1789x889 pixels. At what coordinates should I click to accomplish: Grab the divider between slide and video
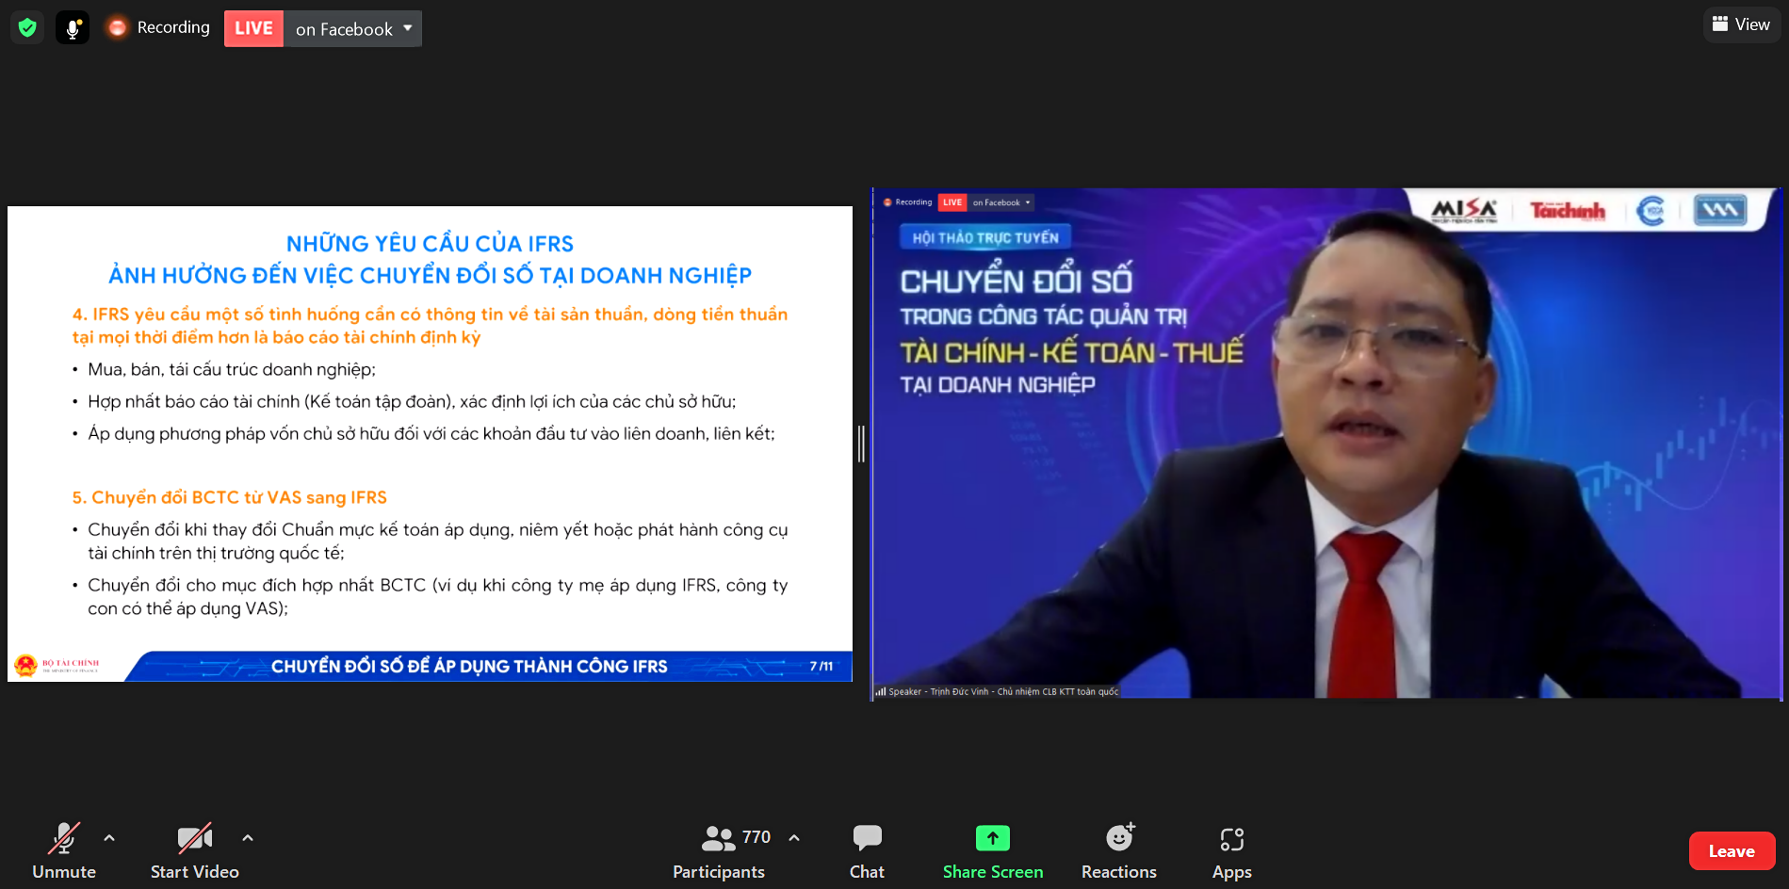[861, 444]
